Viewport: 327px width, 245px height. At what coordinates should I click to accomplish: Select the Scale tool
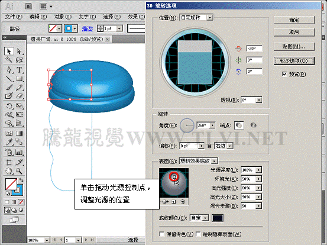(19, 106)
